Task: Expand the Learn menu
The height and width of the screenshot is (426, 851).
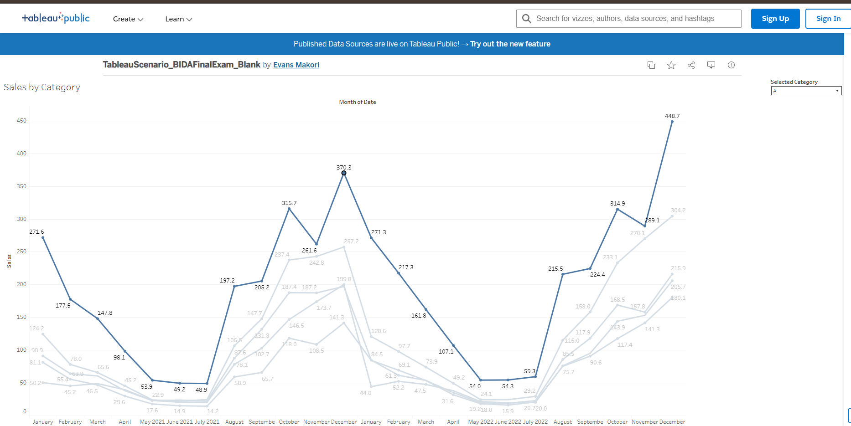Action: pos(179,19)
